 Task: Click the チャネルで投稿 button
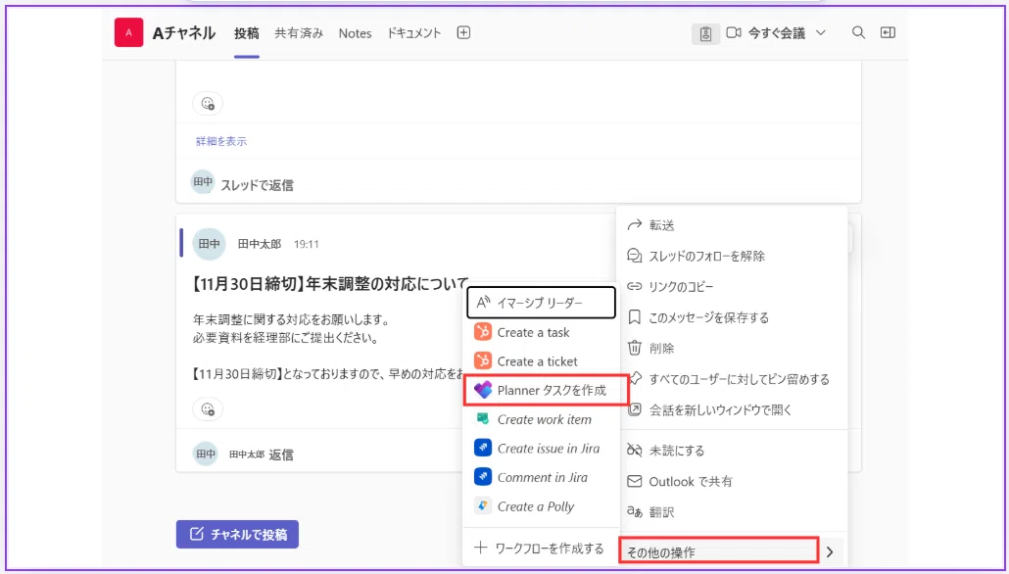click(237, 534)
